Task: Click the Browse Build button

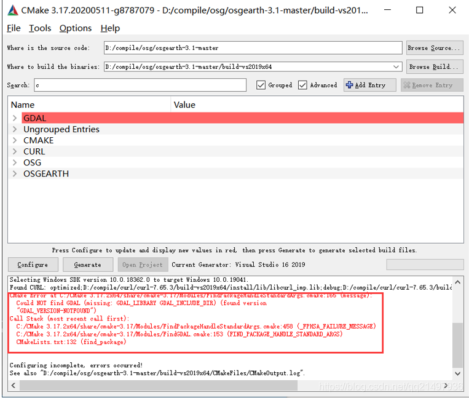Action: click(x=435, y=66)
